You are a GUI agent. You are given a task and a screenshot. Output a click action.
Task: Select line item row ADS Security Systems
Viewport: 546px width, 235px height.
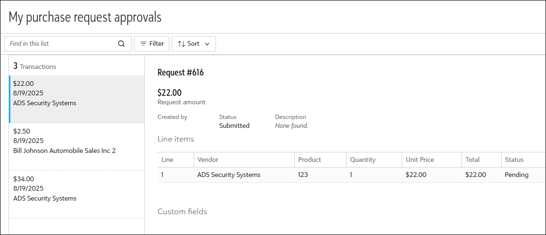tap(229, 175)
